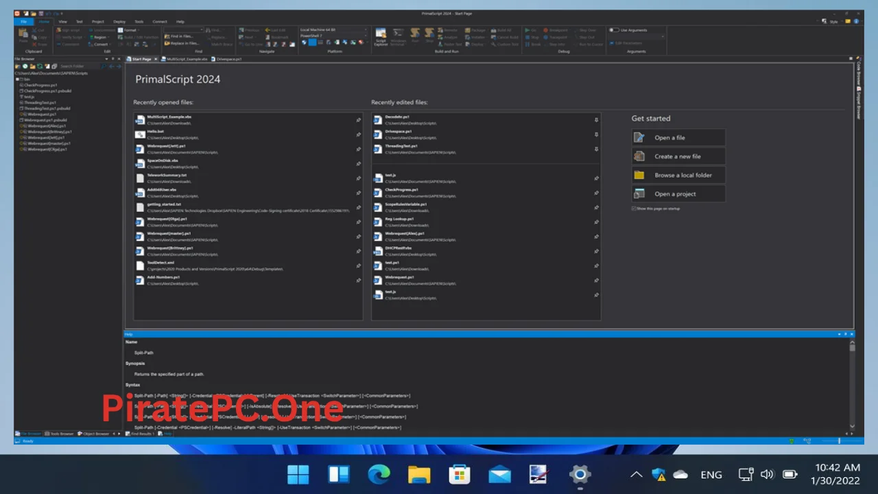878x494 pixels.
Task: Click the Create a new file button
Action: tap(678, 156)
